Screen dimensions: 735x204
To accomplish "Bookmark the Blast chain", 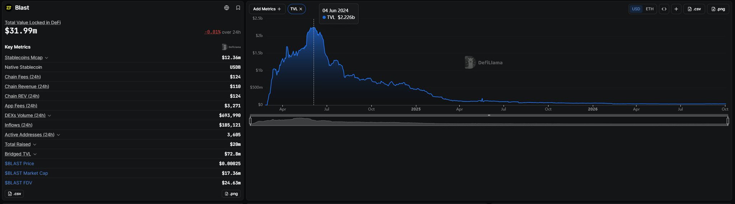I will 238,8.
